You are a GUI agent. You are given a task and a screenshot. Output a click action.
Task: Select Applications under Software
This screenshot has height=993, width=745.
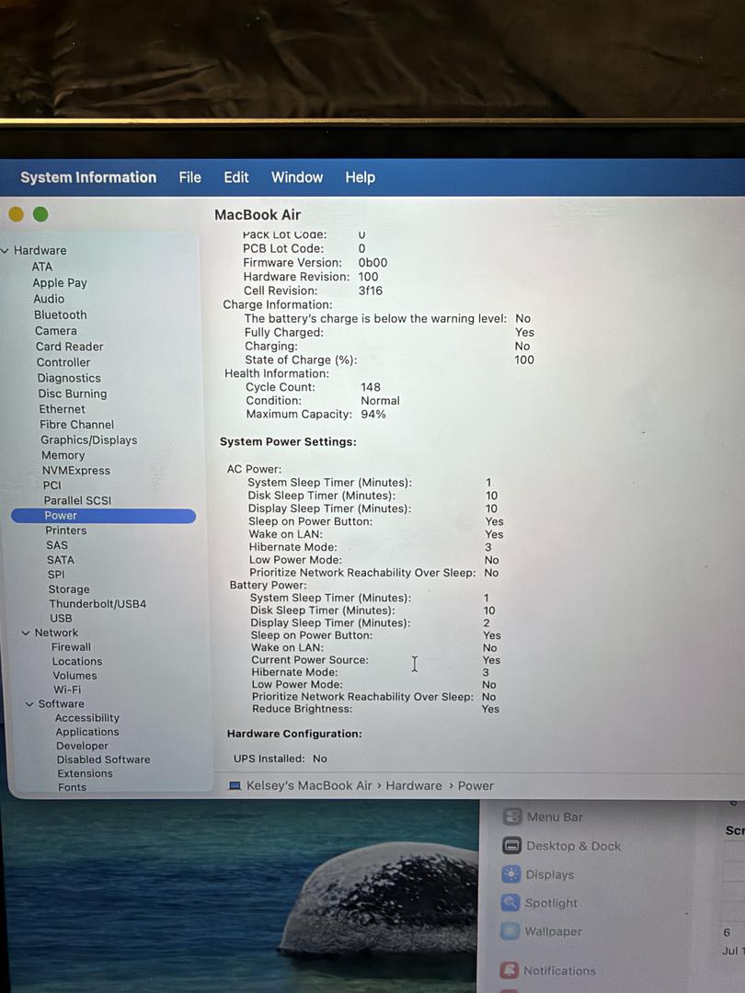point(87,732)
